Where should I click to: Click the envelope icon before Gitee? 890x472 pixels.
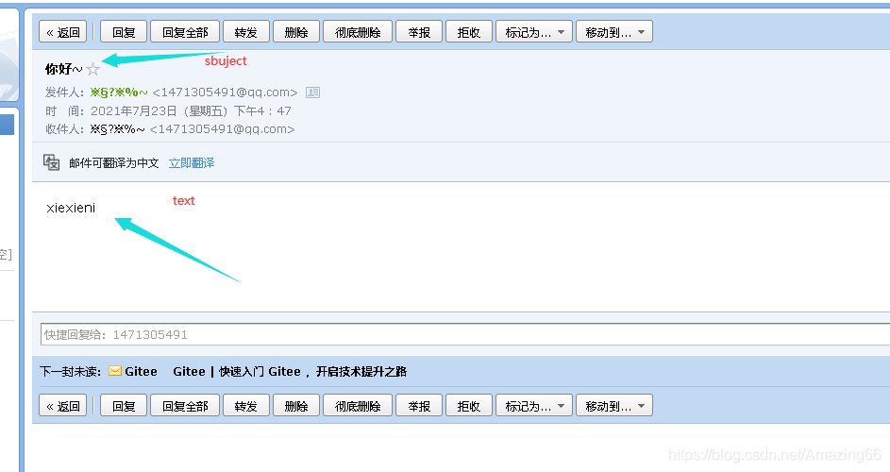tap(115, 371)
